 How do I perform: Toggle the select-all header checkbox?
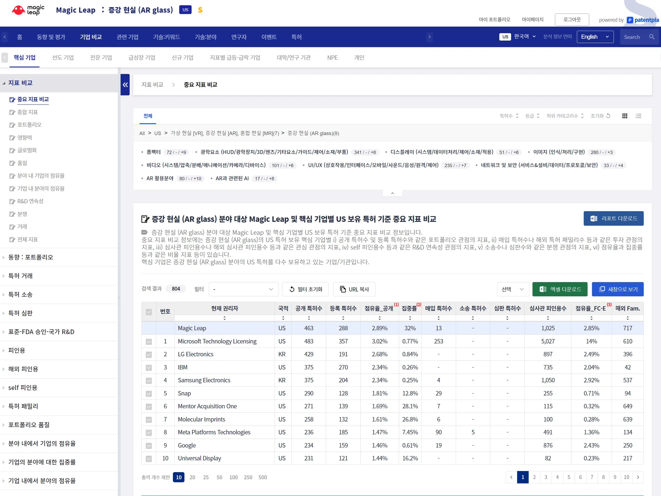(x=149, y=312)
